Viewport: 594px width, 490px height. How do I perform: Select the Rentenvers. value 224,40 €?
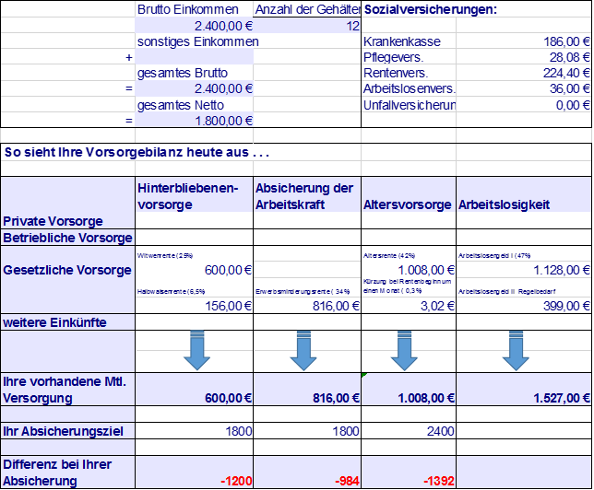coord(566,73)
